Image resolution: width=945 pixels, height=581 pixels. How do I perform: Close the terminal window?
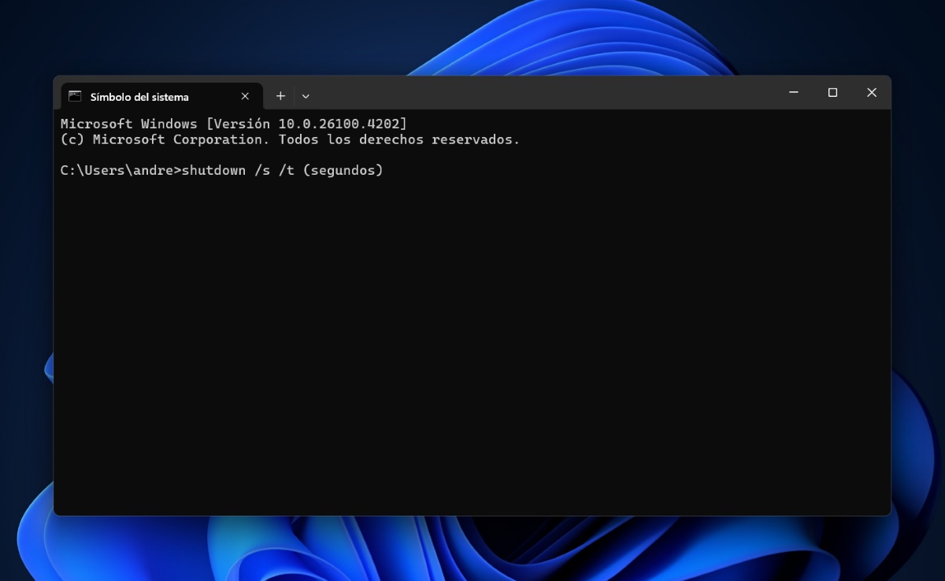click(x=872, y=93)
